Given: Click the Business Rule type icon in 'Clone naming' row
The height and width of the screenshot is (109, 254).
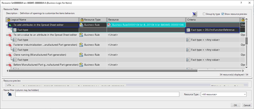Looking at the screenshot, I should [x=81, y=55].
